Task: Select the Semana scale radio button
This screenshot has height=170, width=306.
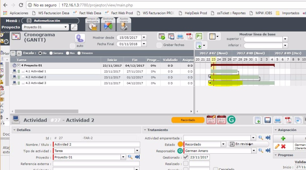Action: (x=51, y=53)
